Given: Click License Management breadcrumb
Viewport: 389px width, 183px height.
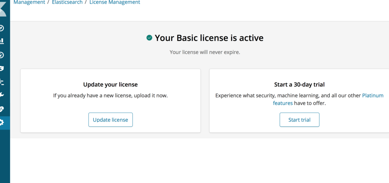Looking at the screenshot, I should click(115, 2).
